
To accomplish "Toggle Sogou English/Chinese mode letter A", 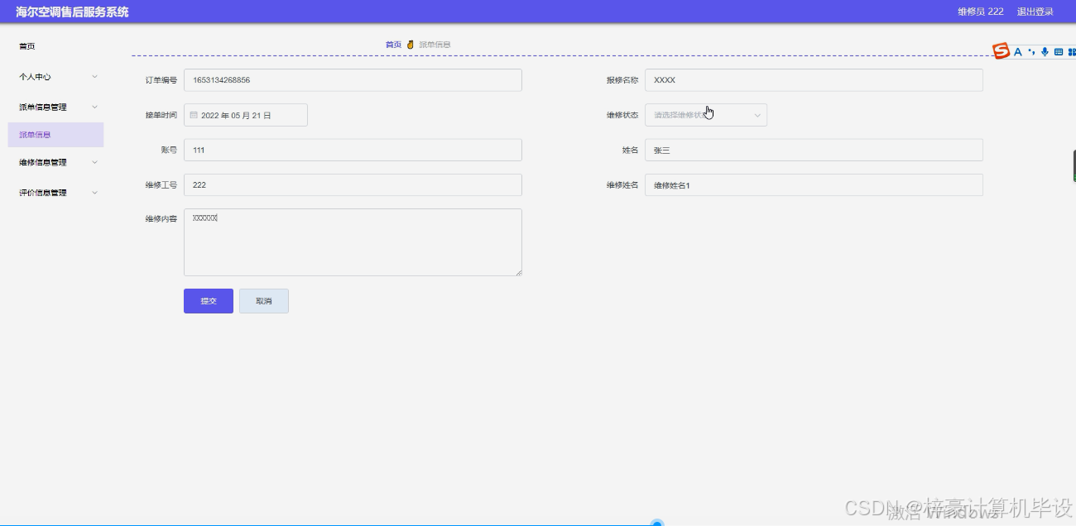I will [1018, 52].
